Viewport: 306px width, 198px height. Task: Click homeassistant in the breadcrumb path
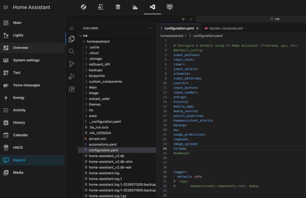[172, 36]
